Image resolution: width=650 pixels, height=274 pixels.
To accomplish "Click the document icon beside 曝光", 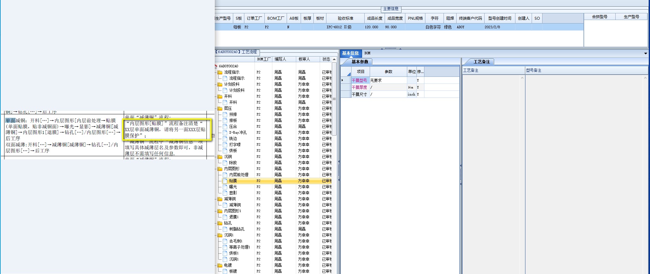I will [x=225, y=187].
